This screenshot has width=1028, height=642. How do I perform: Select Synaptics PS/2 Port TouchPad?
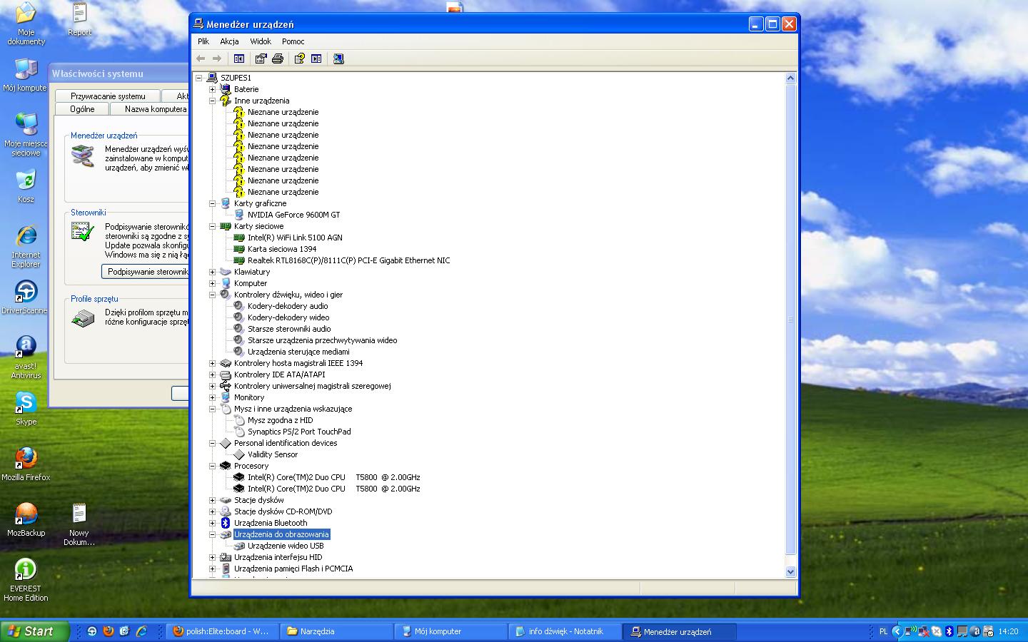click(x=299, y=432)
